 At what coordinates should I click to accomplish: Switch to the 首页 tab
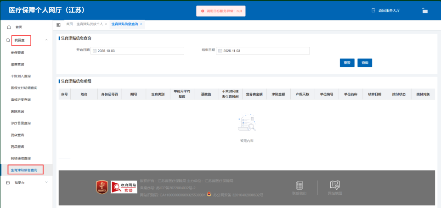pyautogui.click(x=69, y=24)
